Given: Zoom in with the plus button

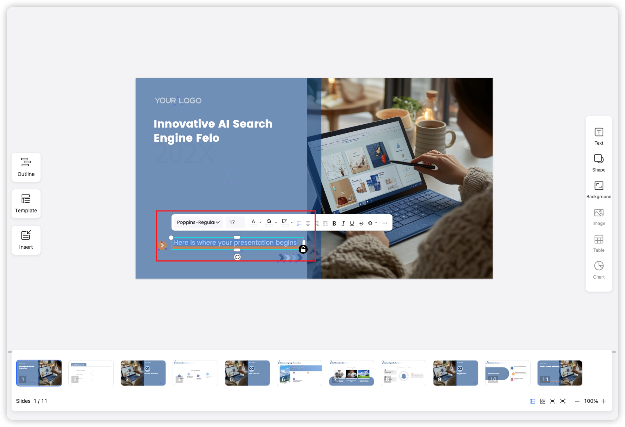Looking at the screenshot, I should pos(604,401).
